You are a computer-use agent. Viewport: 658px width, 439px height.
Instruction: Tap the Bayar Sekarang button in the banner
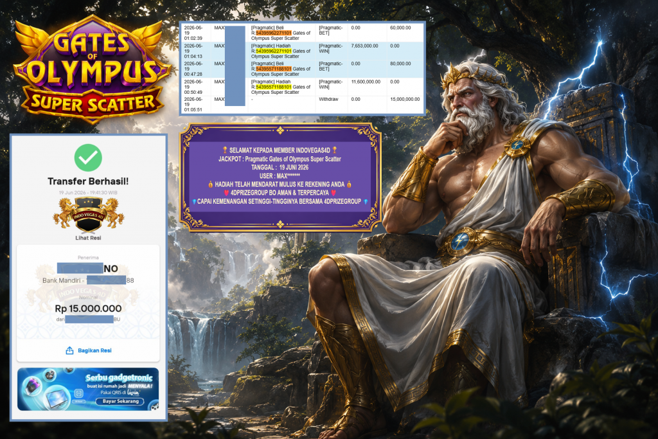coord(120,401)
